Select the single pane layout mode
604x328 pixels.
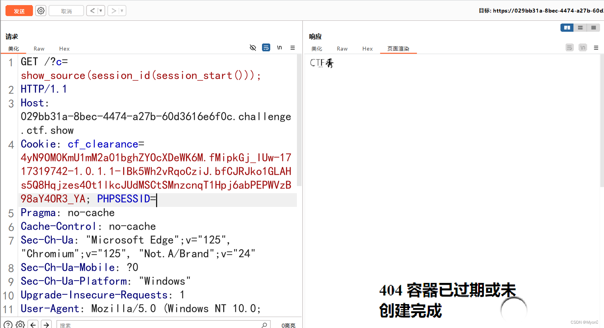coord(593,27)
